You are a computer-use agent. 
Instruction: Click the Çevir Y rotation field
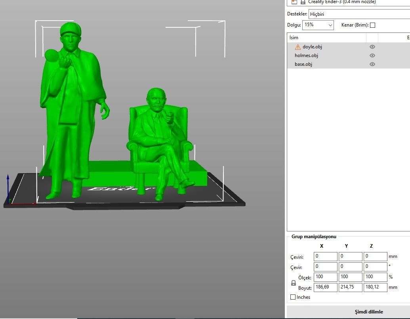(x=351, y=267)
